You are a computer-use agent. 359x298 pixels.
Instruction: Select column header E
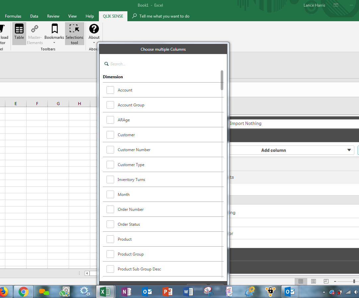(16, 104)
